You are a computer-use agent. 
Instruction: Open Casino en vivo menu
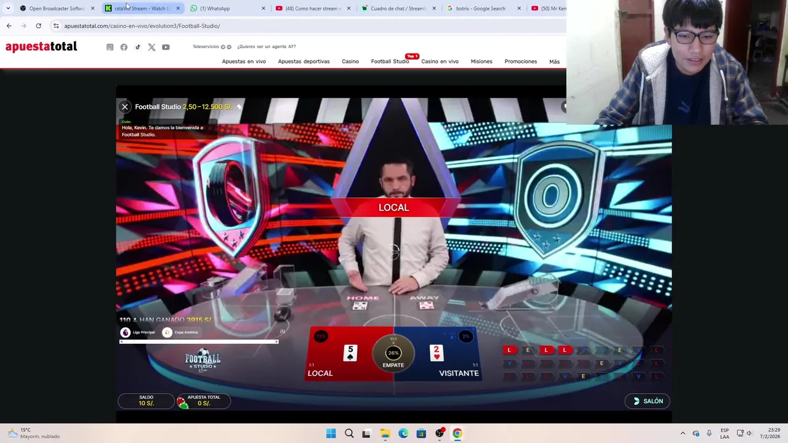440,62
